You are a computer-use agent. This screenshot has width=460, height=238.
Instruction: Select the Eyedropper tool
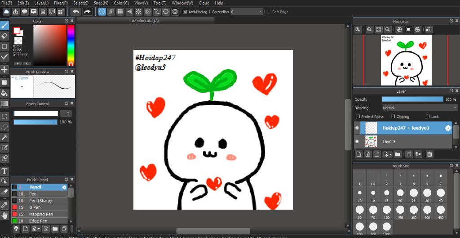click(4, 205)
